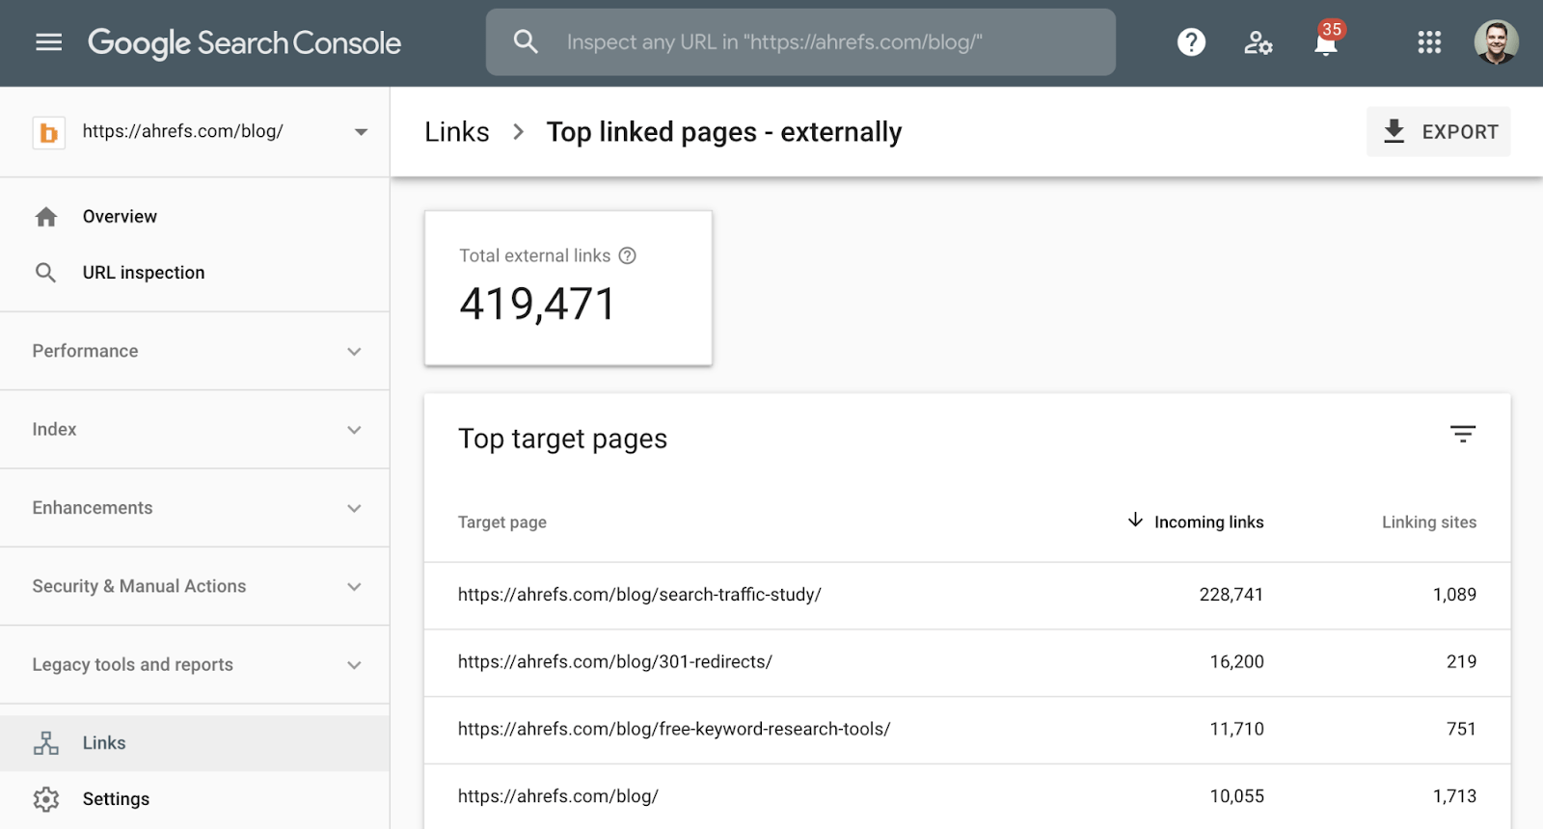Image resolution: width=1543 pixels, height=829 pixels.
Task: Click the URL inspection search field
Action: 800,42
